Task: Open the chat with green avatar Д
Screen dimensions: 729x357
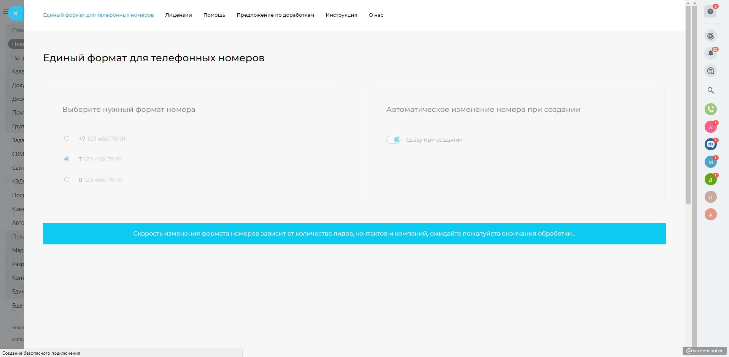Action: 710,180
